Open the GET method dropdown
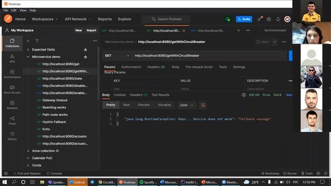This screenshot has width=331, height=186. pyautogui.click(x=117, y=56)
